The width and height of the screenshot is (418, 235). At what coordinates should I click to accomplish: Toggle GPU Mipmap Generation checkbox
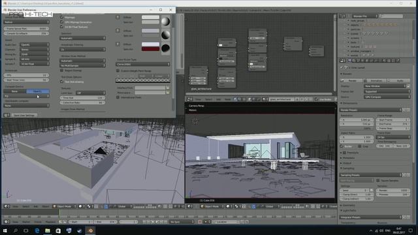(x=61, y=22)
